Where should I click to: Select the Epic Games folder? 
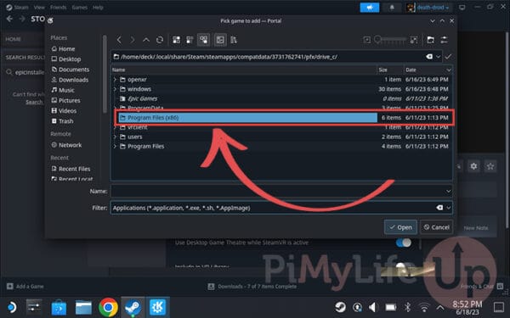pos(281,98)
